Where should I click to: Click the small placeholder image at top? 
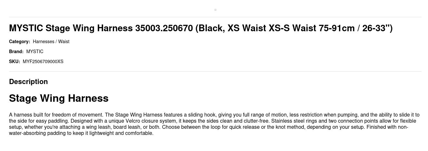tap(215, 10)
